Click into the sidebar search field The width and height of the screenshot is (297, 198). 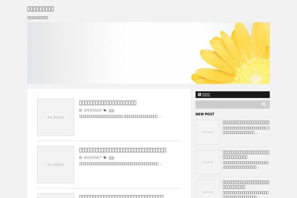point(233,104)
